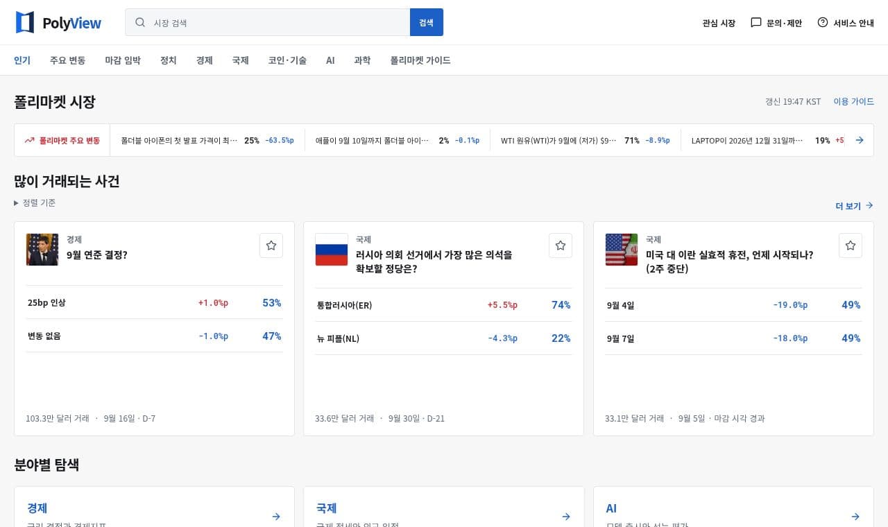Click the trending arrow icon in ticker
This screenshot has width=888, height=527.
29,140
